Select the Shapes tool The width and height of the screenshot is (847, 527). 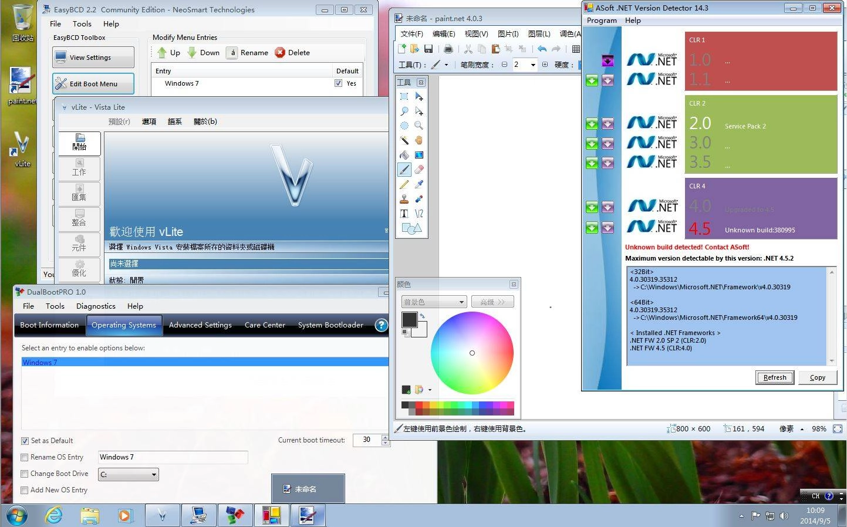(x=411, y=228)
